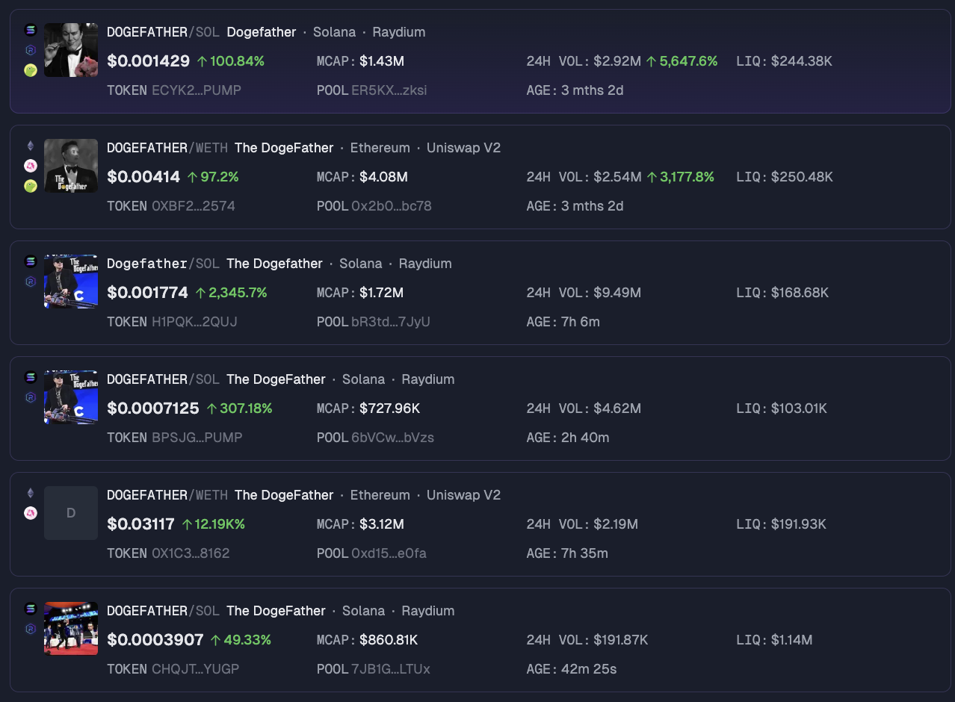The height and width of the screenshot is (702, 955).
Task: Click 24H volume value $9.49M
Action: 617,293
